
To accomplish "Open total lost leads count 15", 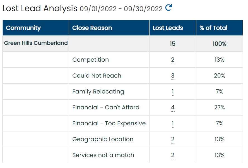I will (x=173, y=44).
